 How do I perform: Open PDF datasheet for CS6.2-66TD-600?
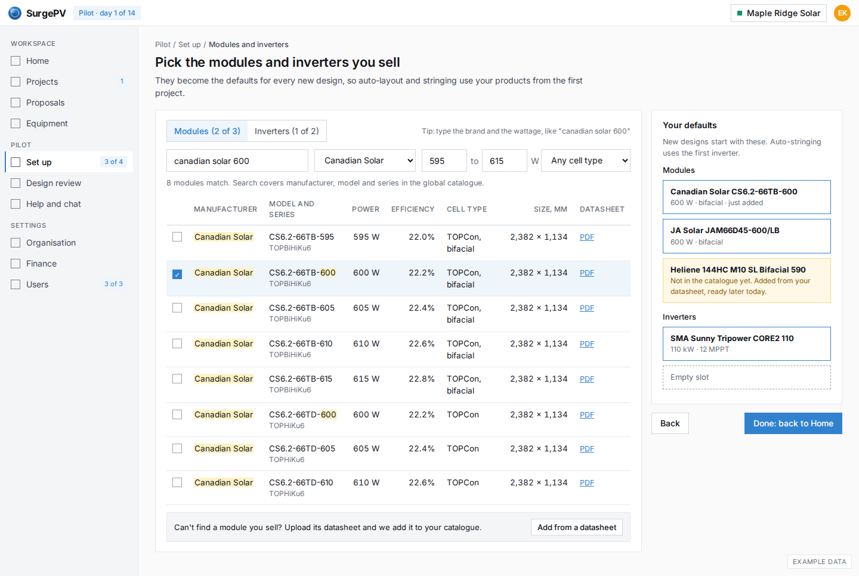pyautogui.click(x=587, y=414)
